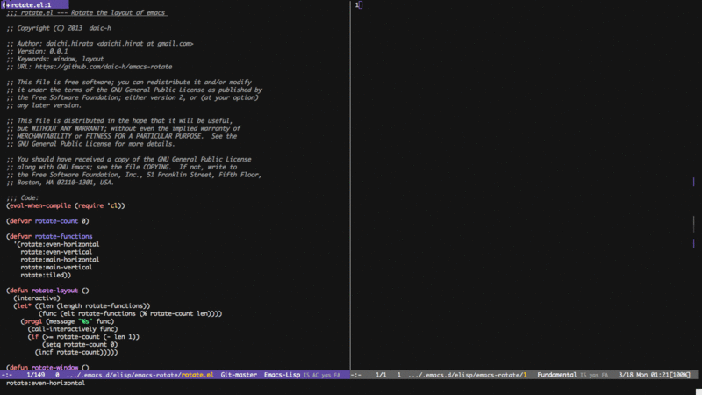Click the defun rotate-layout definition line
Image resolution: width=702 pixels, height=395 pixels.
(47, 291)
